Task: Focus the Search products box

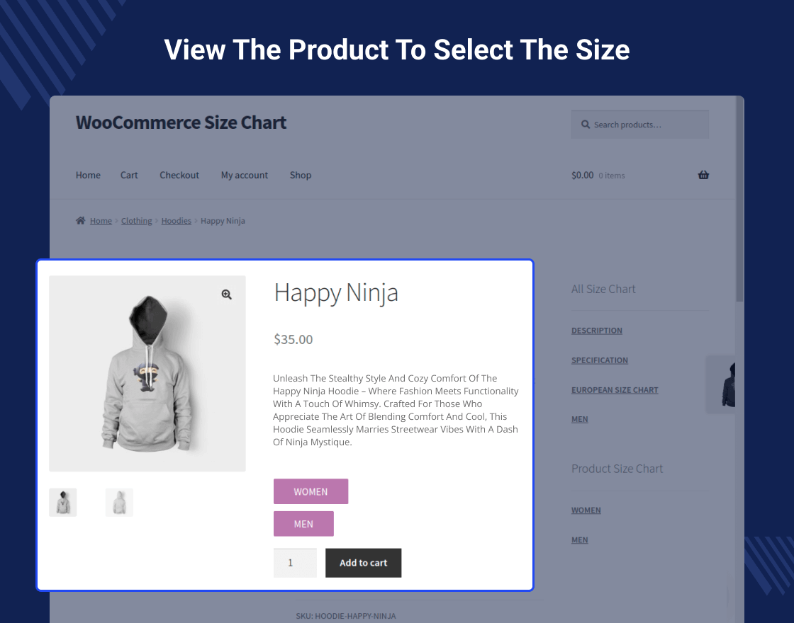Action: (645, 125)
